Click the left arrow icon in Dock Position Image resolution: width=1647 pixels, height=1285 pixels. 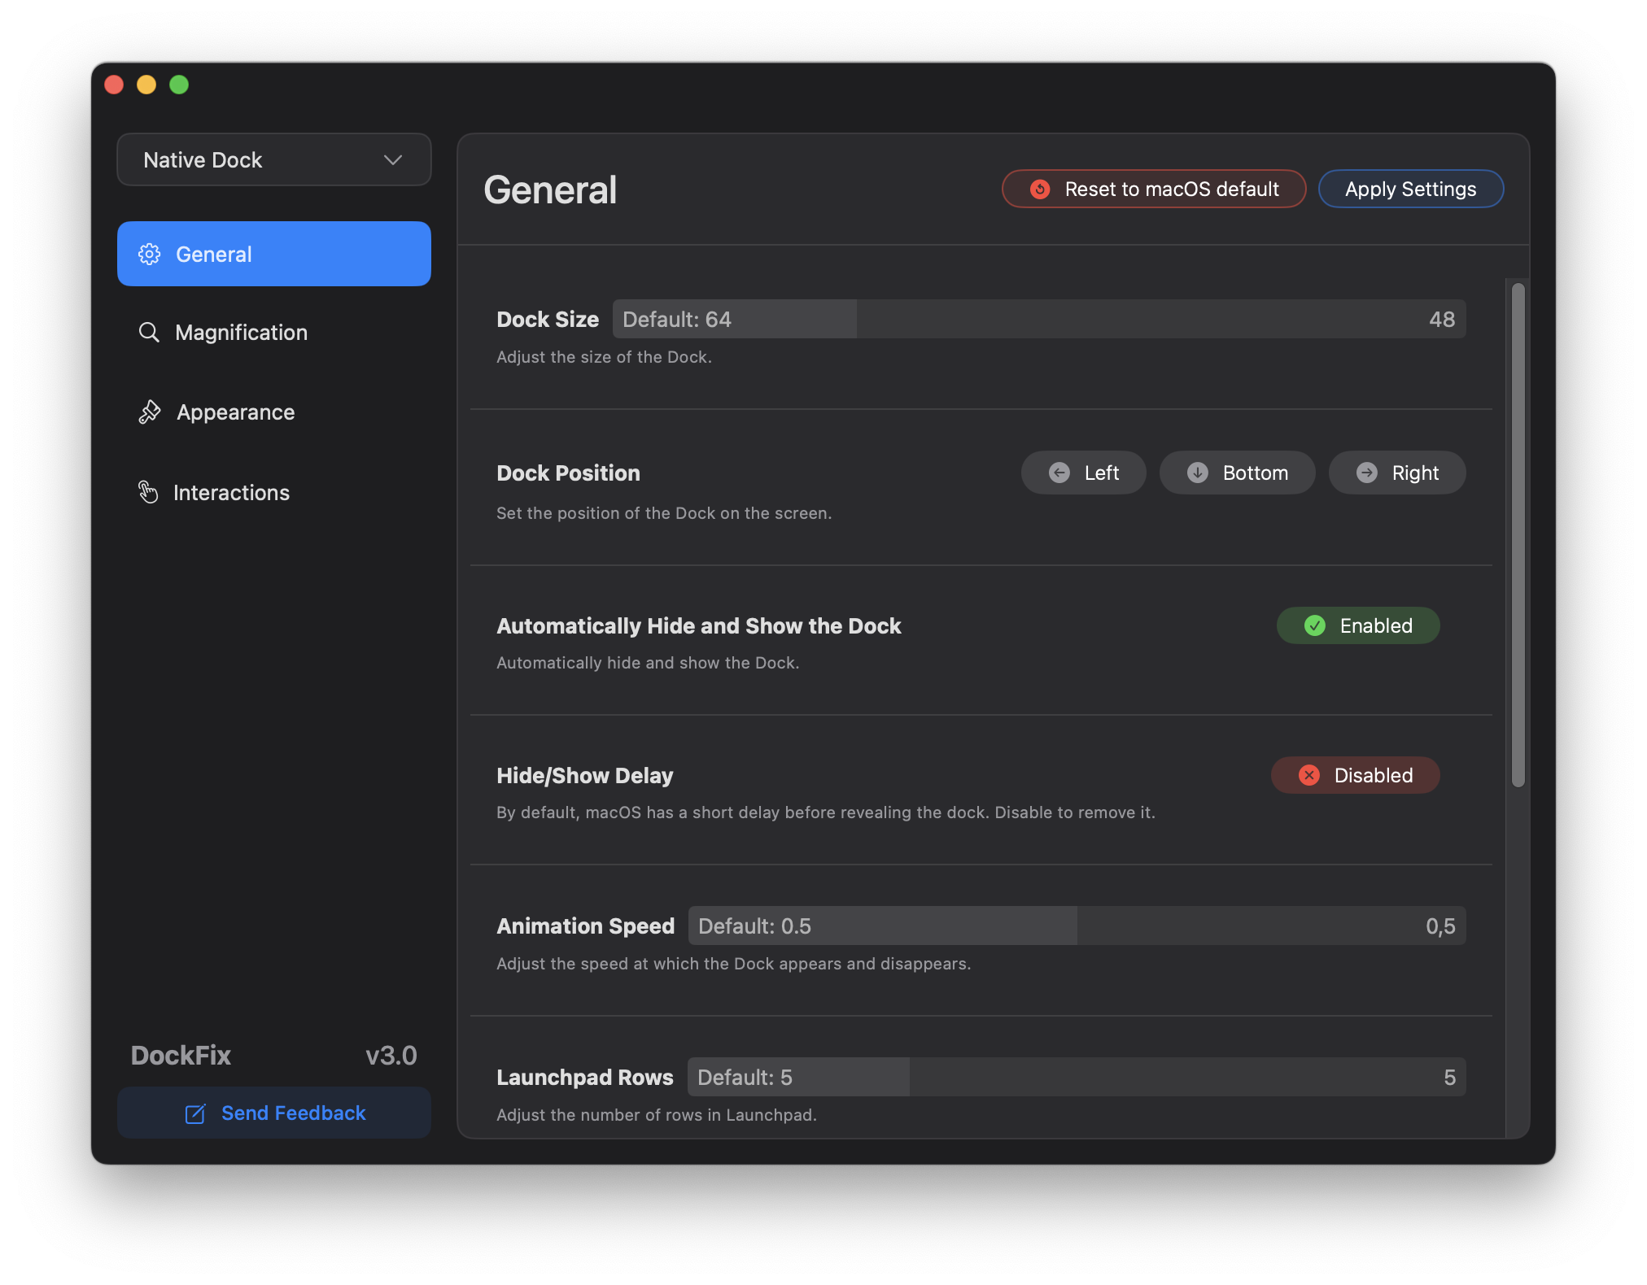(1059, 473)
